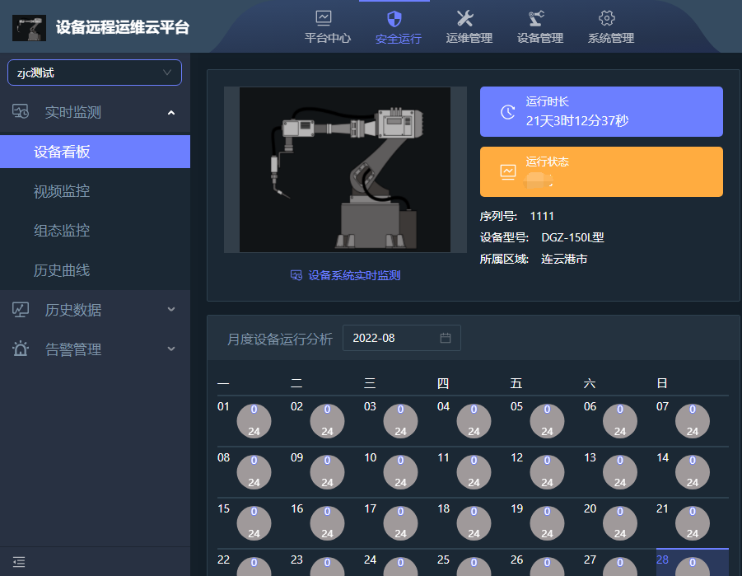Expand the 告警管理 menu chevron
Viewport: 742px width, 576px height.
click(171, 349)
